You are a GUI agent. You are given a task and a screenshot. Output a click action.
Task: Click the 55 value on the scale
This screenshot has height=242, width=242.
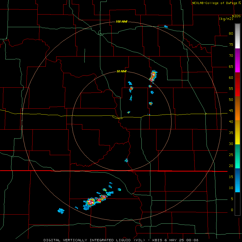point(231,88)
